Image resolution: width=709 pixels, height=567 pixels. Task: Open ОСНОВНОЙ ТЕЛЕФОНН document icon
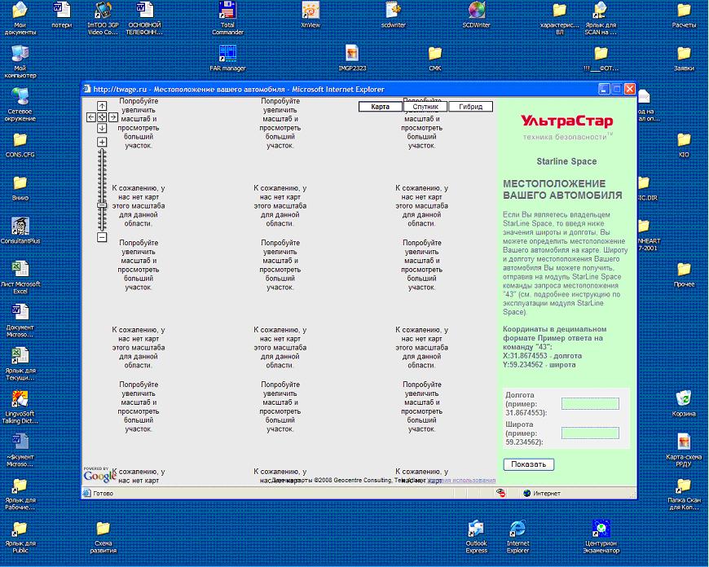click(x=144, y=18)
